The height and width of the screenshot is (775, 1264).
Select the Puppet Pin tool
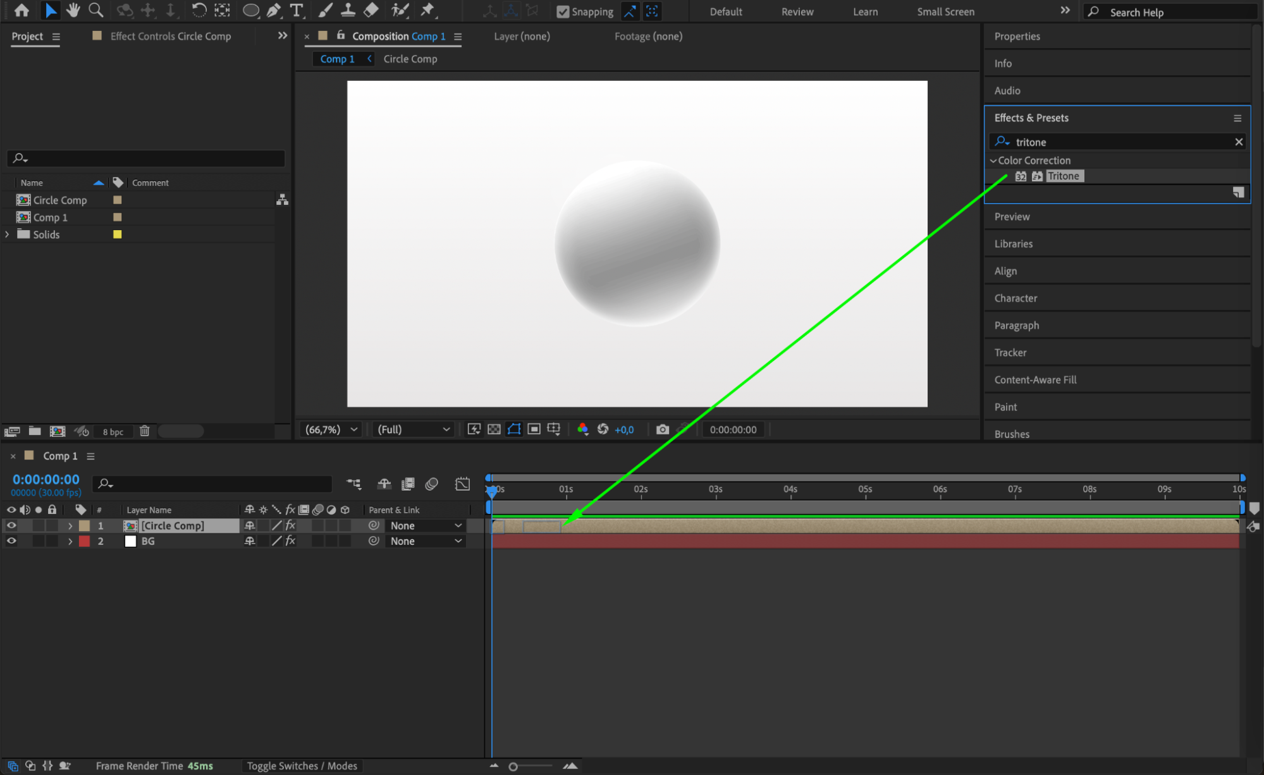coord(428,10)
